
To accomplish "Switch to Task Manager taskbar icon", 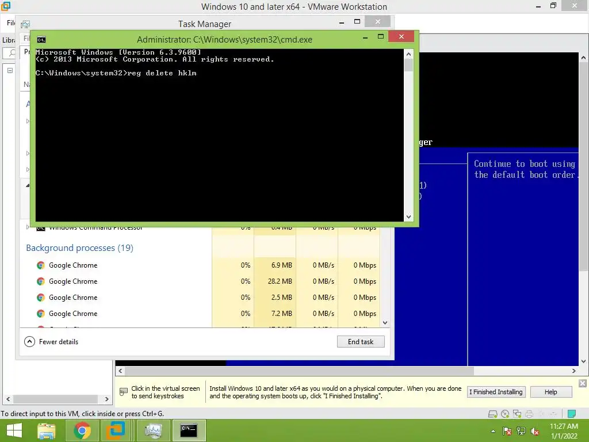I will [153, 430].
